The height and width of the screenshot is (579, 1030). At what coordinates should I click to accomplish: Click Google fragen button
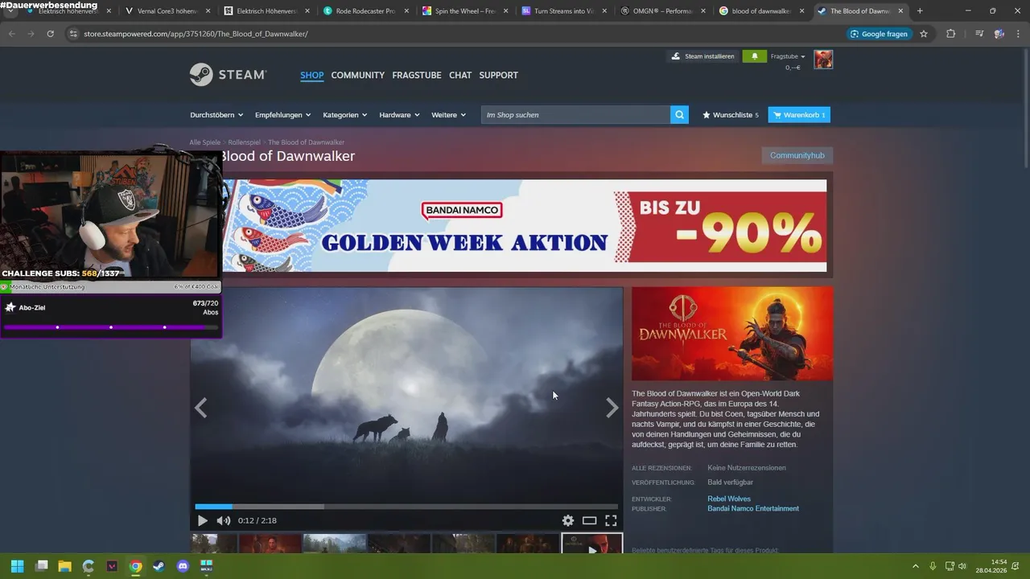click(x=879, y=34)
